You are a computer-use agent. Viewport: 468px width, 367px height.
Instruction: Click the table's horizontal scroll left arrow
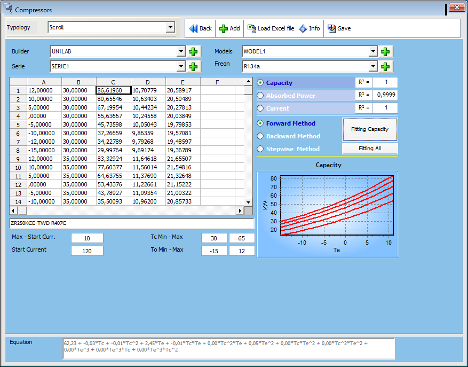tap(13, 210)
